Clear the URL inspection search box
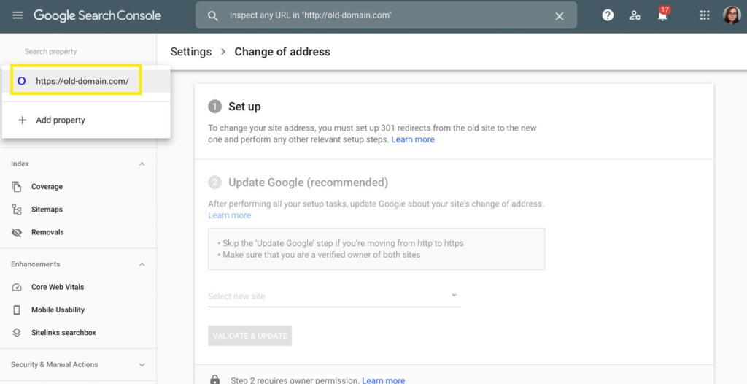The image size is (747, 384). pos(560,16)
